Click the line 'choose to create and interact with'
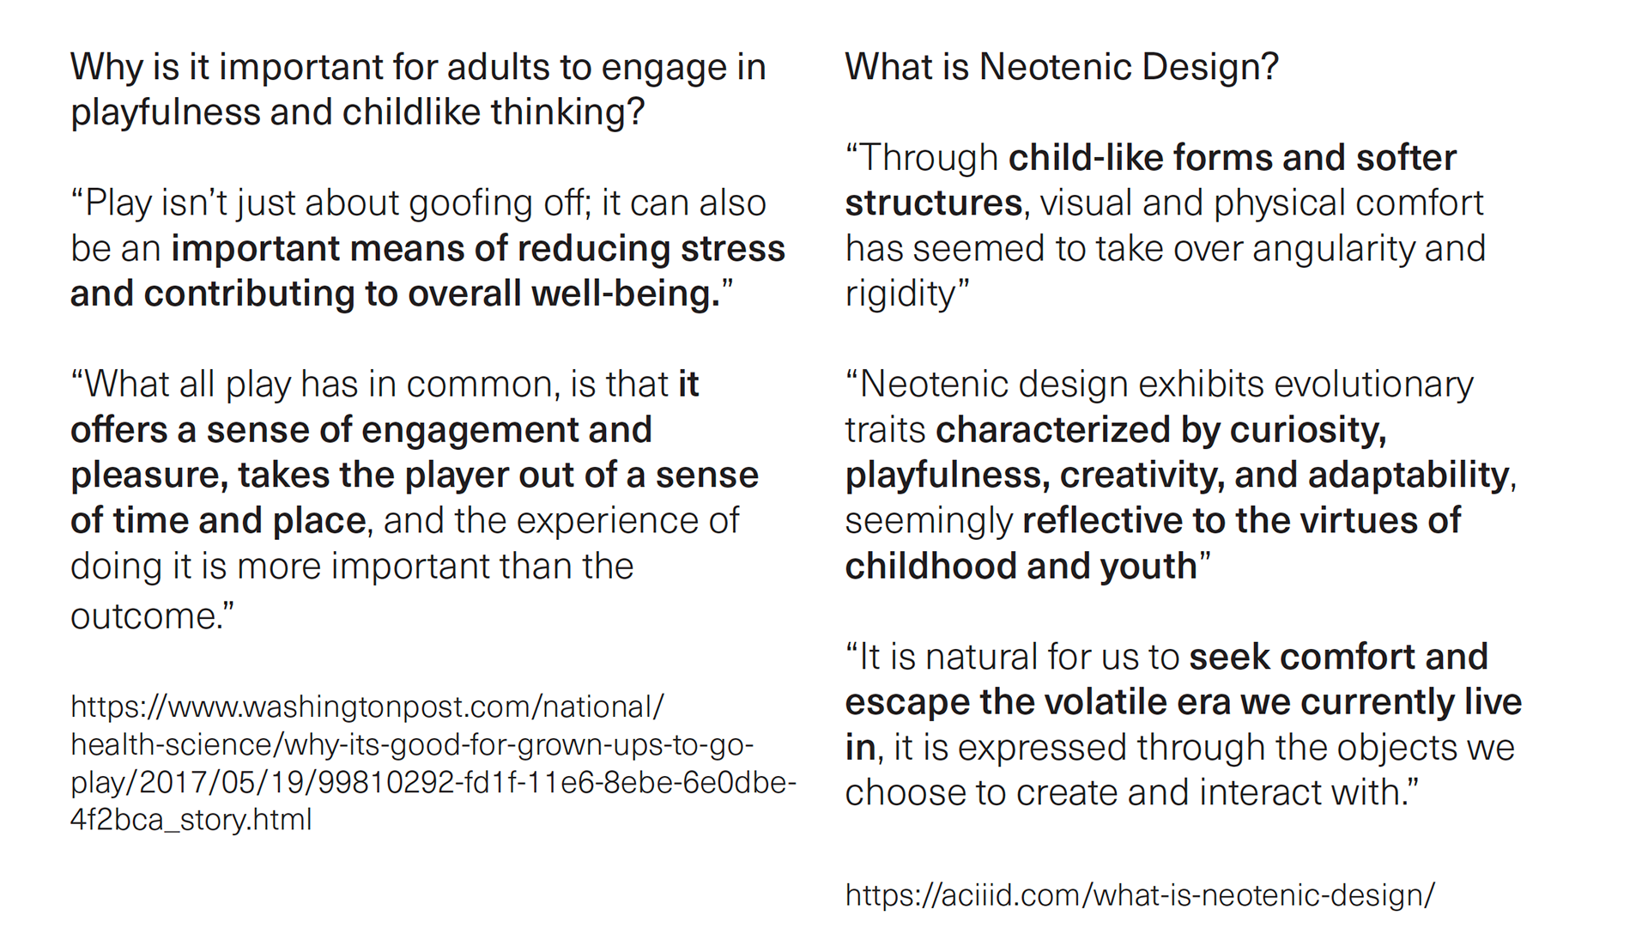Viewport: 1648px width, 946px height. click(1131, 792)
